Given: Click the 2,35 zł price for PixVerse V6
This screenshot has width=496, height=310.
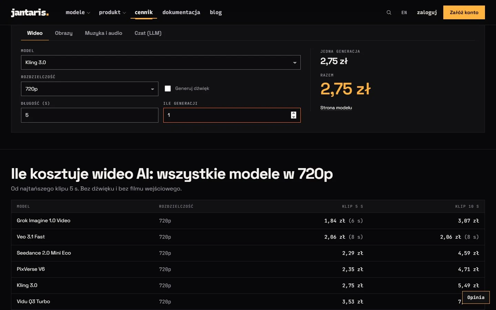Looking at the screenshot, I should (x=353, y=269).
